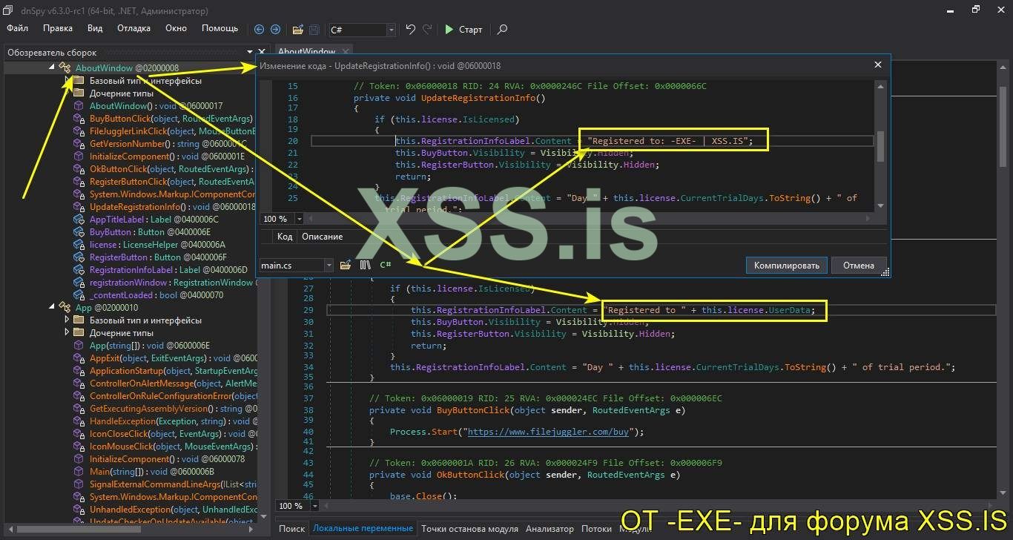Screen dimensions: 1013x540
Task: Open the Точки останова модуля tab
Action: click(469, 529)
